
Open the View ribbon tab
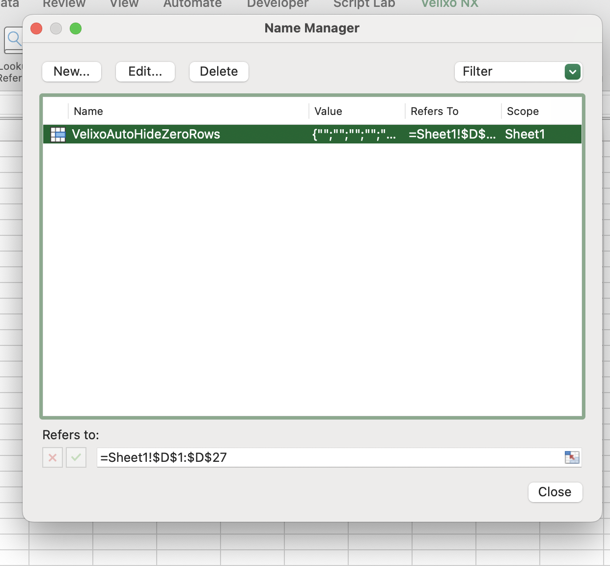(x=124, y=4)
